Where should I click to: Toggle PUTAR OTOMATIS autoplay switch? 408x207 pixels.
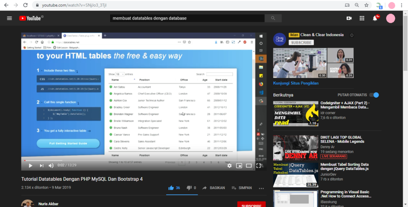point(374,95)
